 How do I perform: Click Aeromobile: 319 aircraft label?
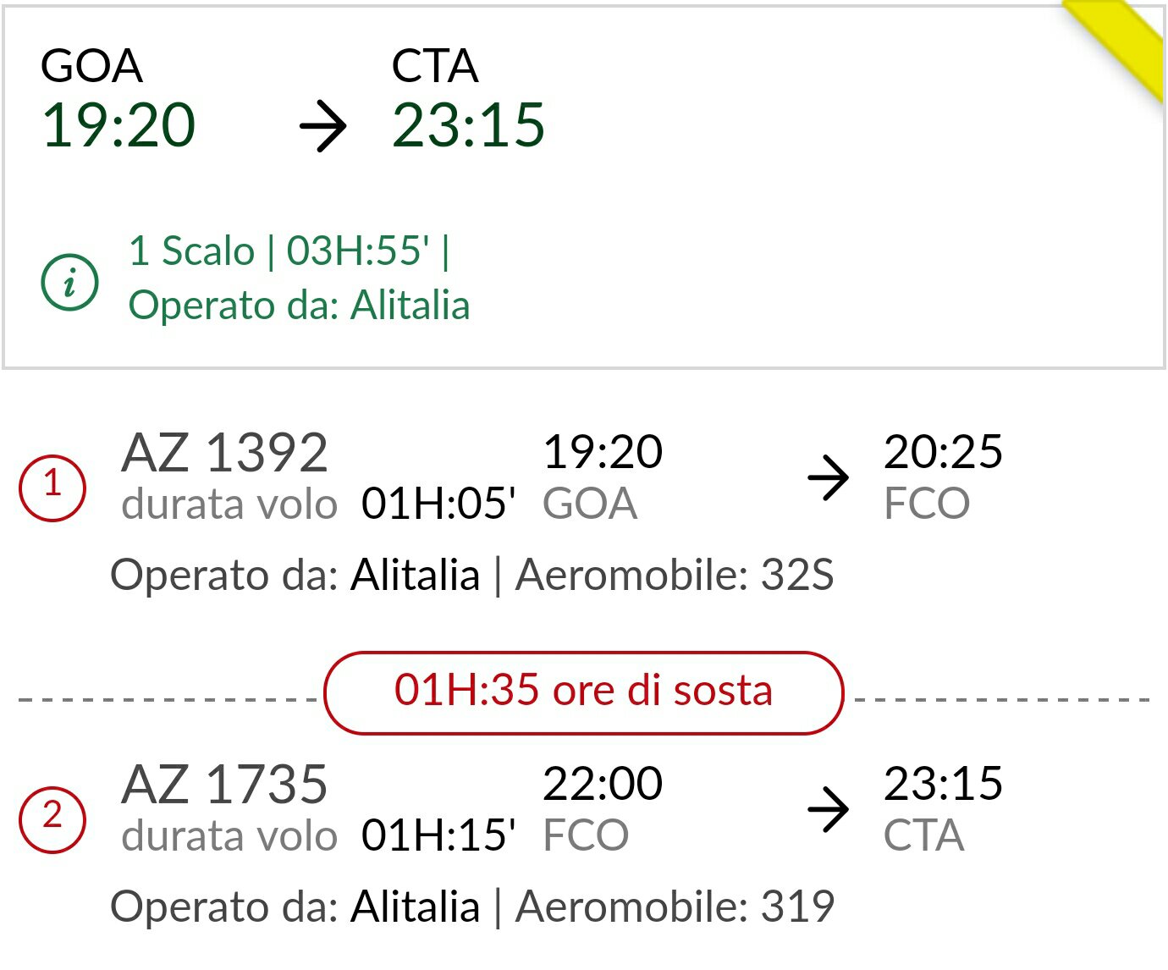[675, 907]
